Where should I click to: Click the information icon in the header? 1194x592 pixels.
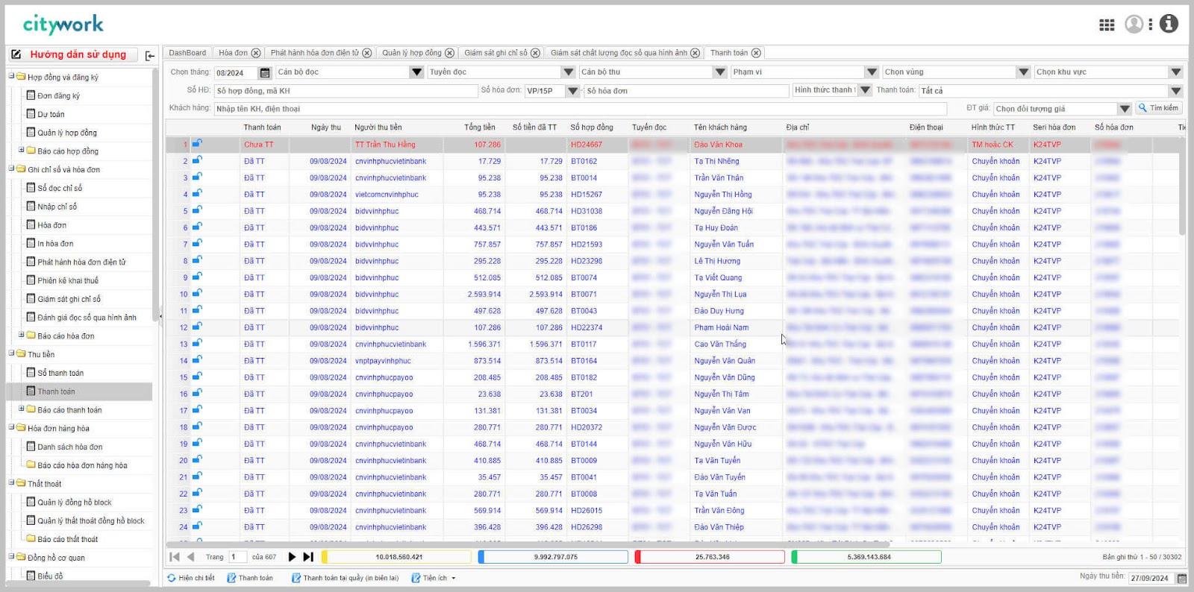(1169, 24)
